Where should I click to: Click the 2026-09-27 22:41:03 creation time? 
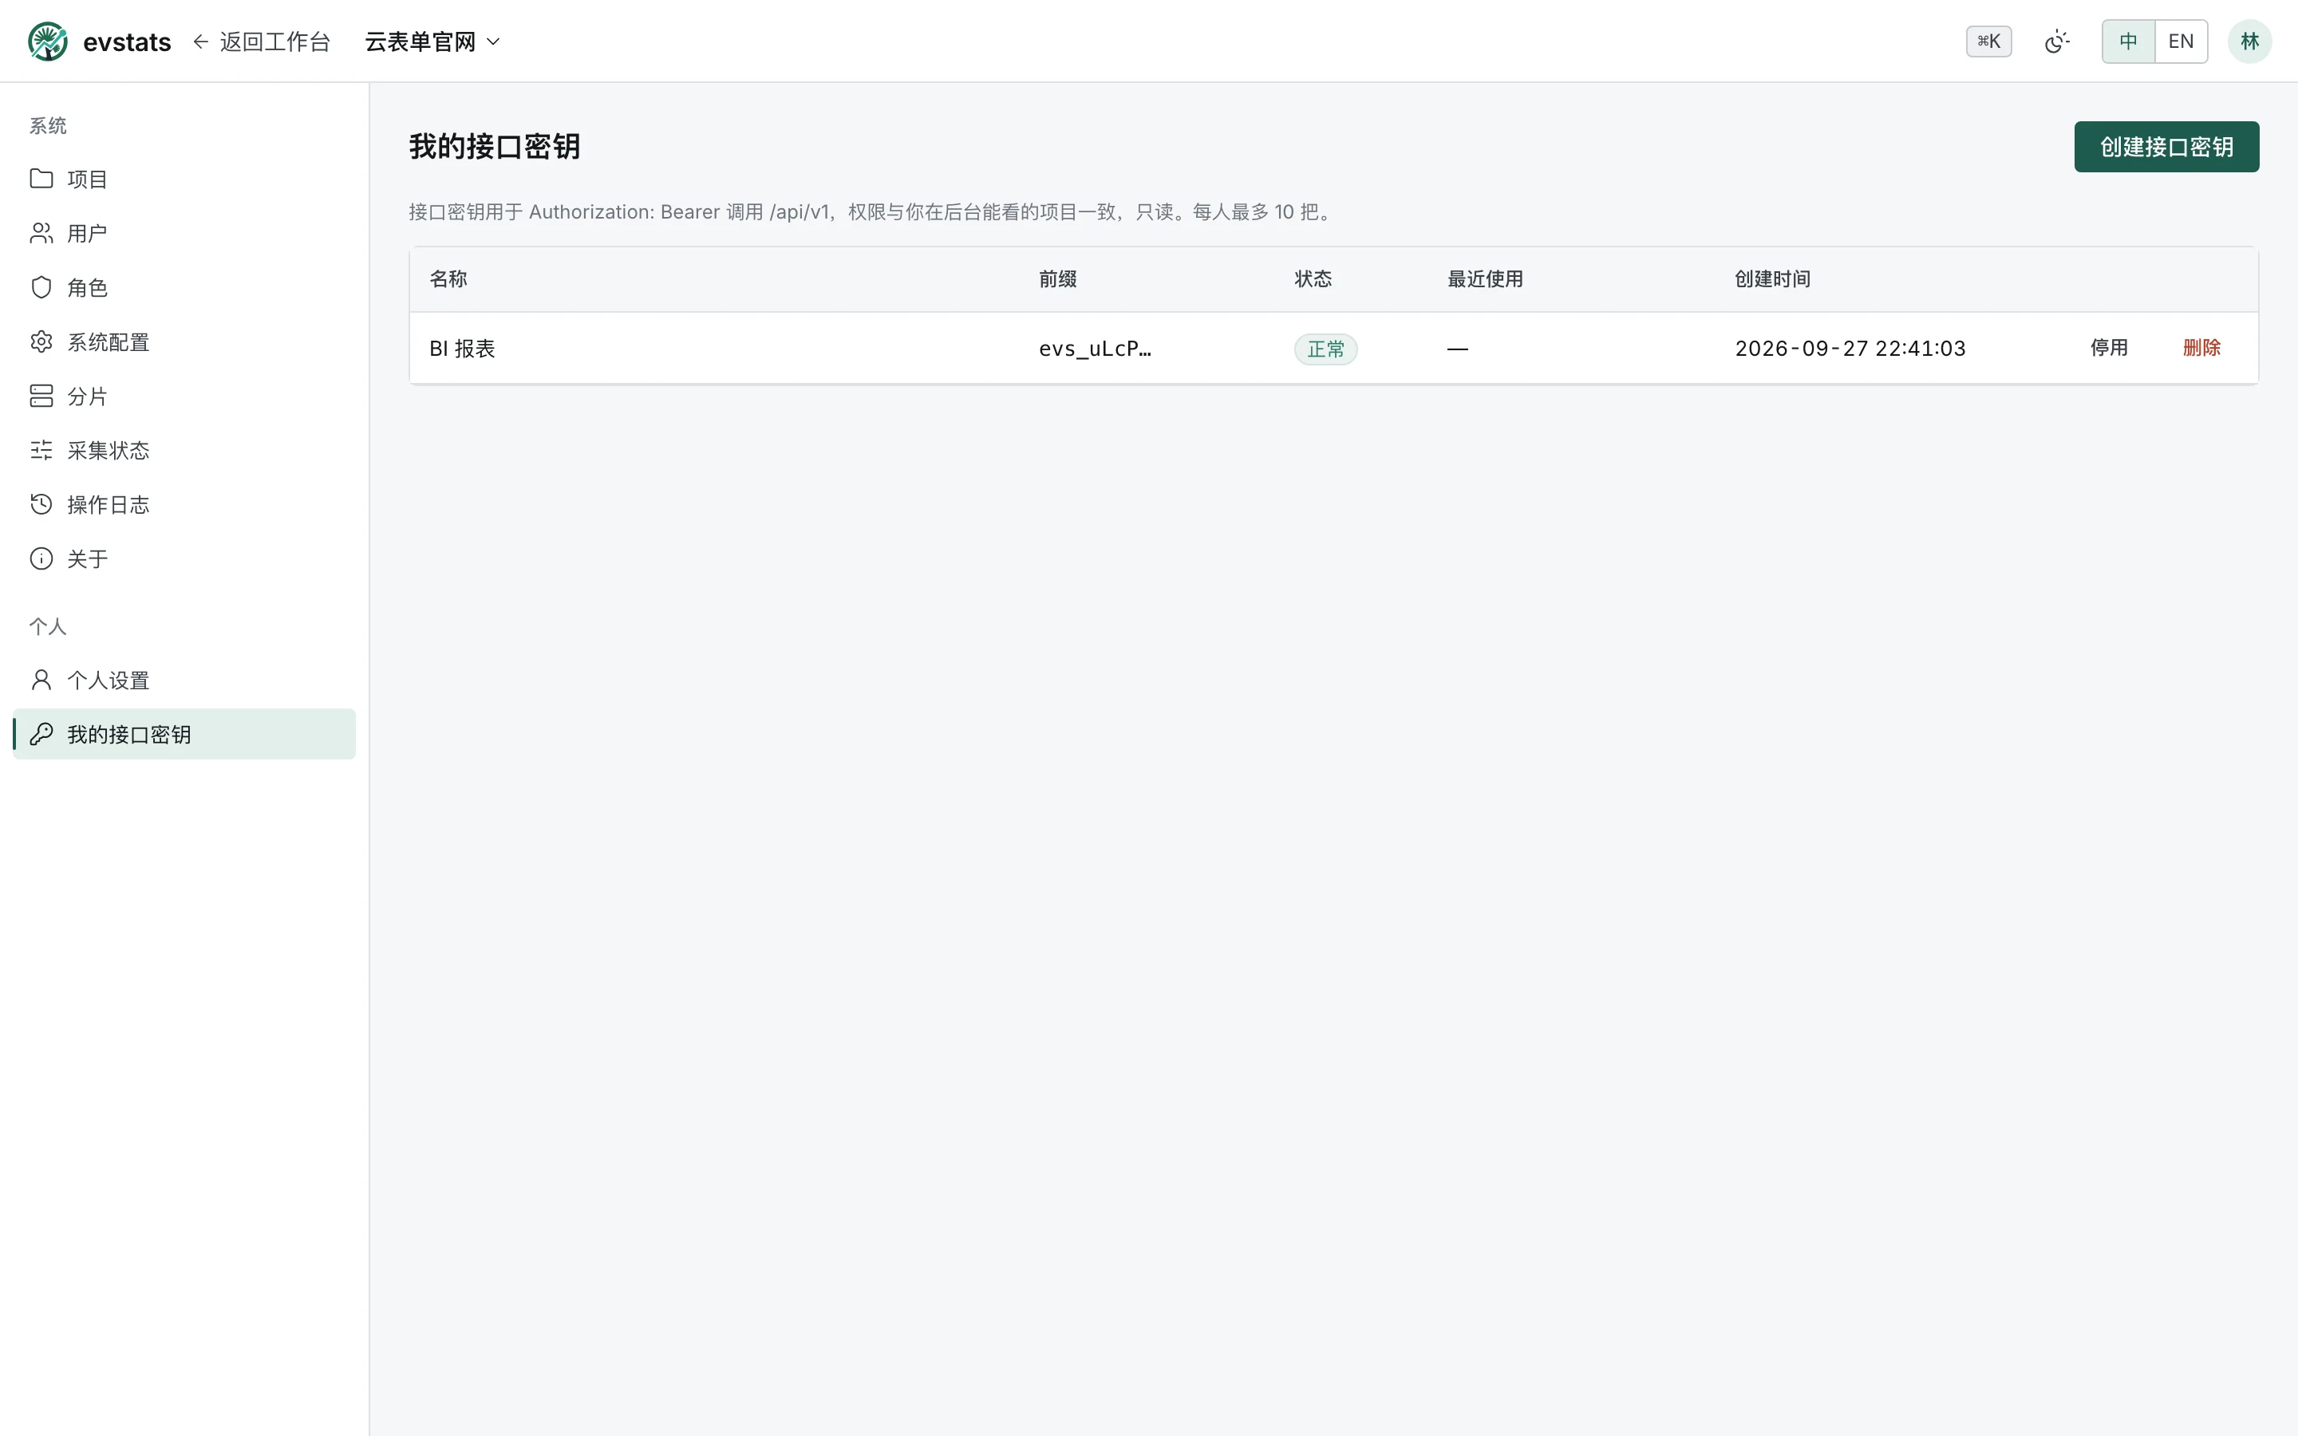pos(1850,349)
